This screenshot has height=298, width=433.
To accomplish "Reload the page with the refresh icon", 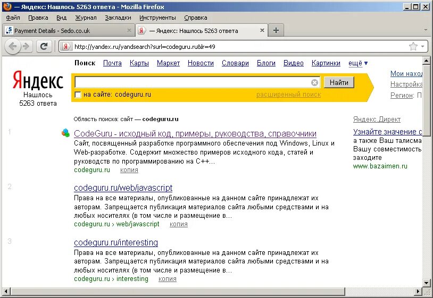I will coord(44,46).
